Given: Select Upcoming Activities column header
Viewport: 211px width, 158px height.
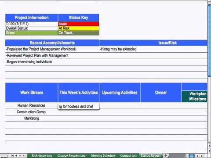Looking at the screenshot, I should 120,93.
